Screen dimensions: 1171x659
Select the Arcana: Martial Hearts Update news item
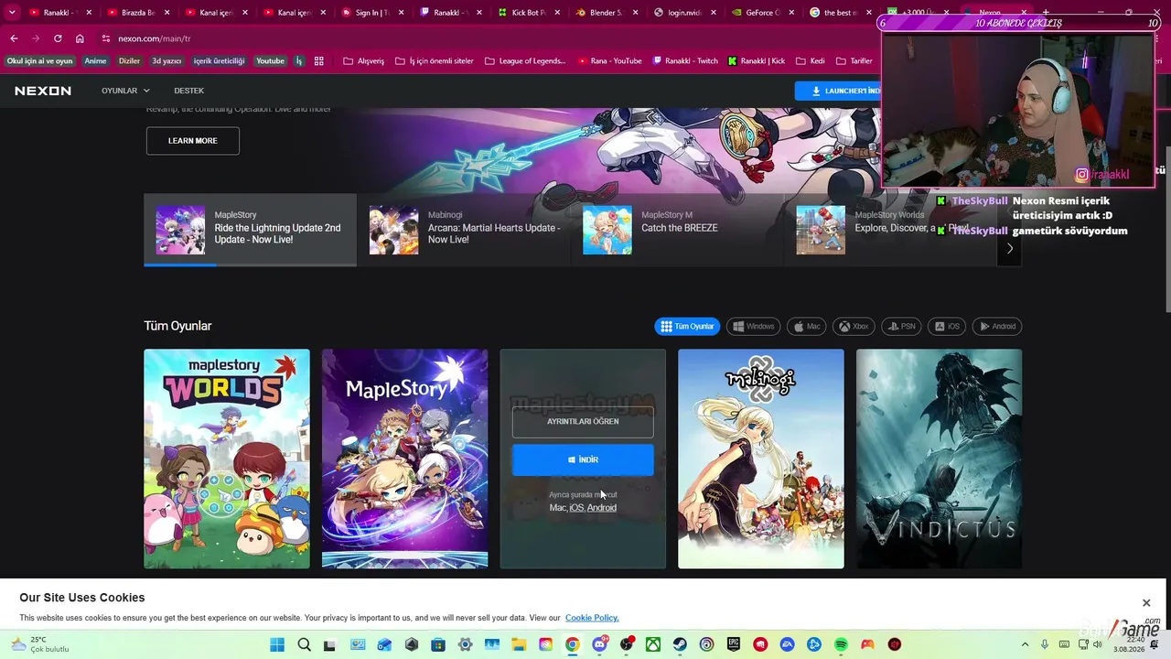[464, 230]
